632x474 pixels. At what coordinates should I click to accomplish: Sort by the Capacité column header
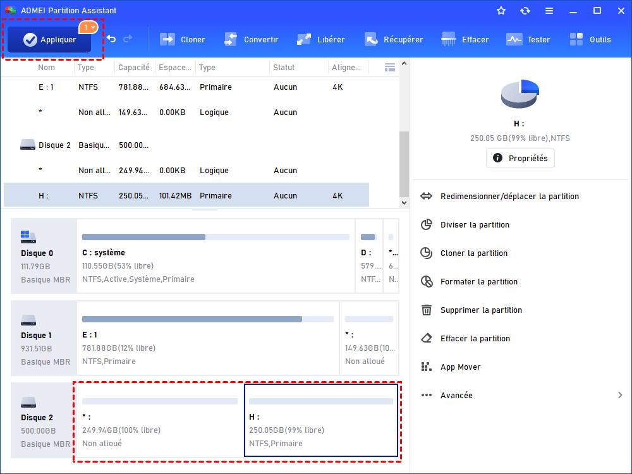[x=134, y=68]
